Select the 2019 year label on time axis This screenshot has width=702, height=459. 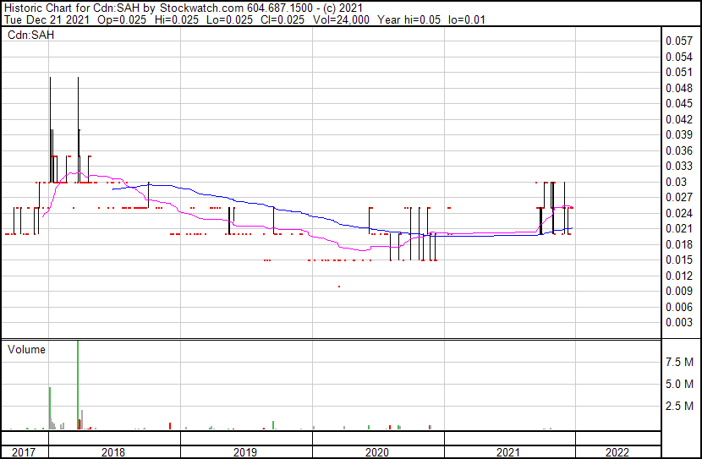click(x=244, y=452)
